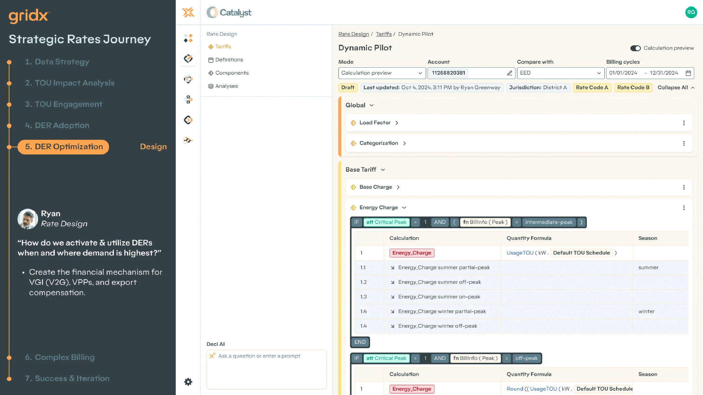
Task: Collapse the Base Tariff section
Action: point(383,170)
